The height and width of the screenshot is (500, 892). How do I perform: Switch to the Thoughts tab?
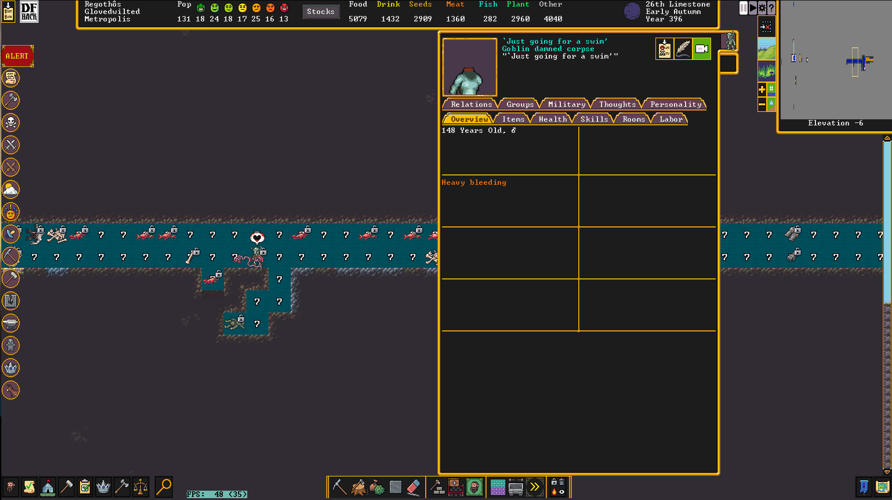click(x=617, y=104)
